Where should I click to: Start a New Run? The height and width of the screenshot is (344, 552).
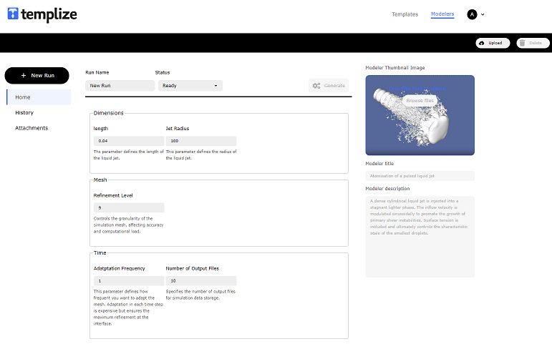pyautogui.click(x=37, y=75)
